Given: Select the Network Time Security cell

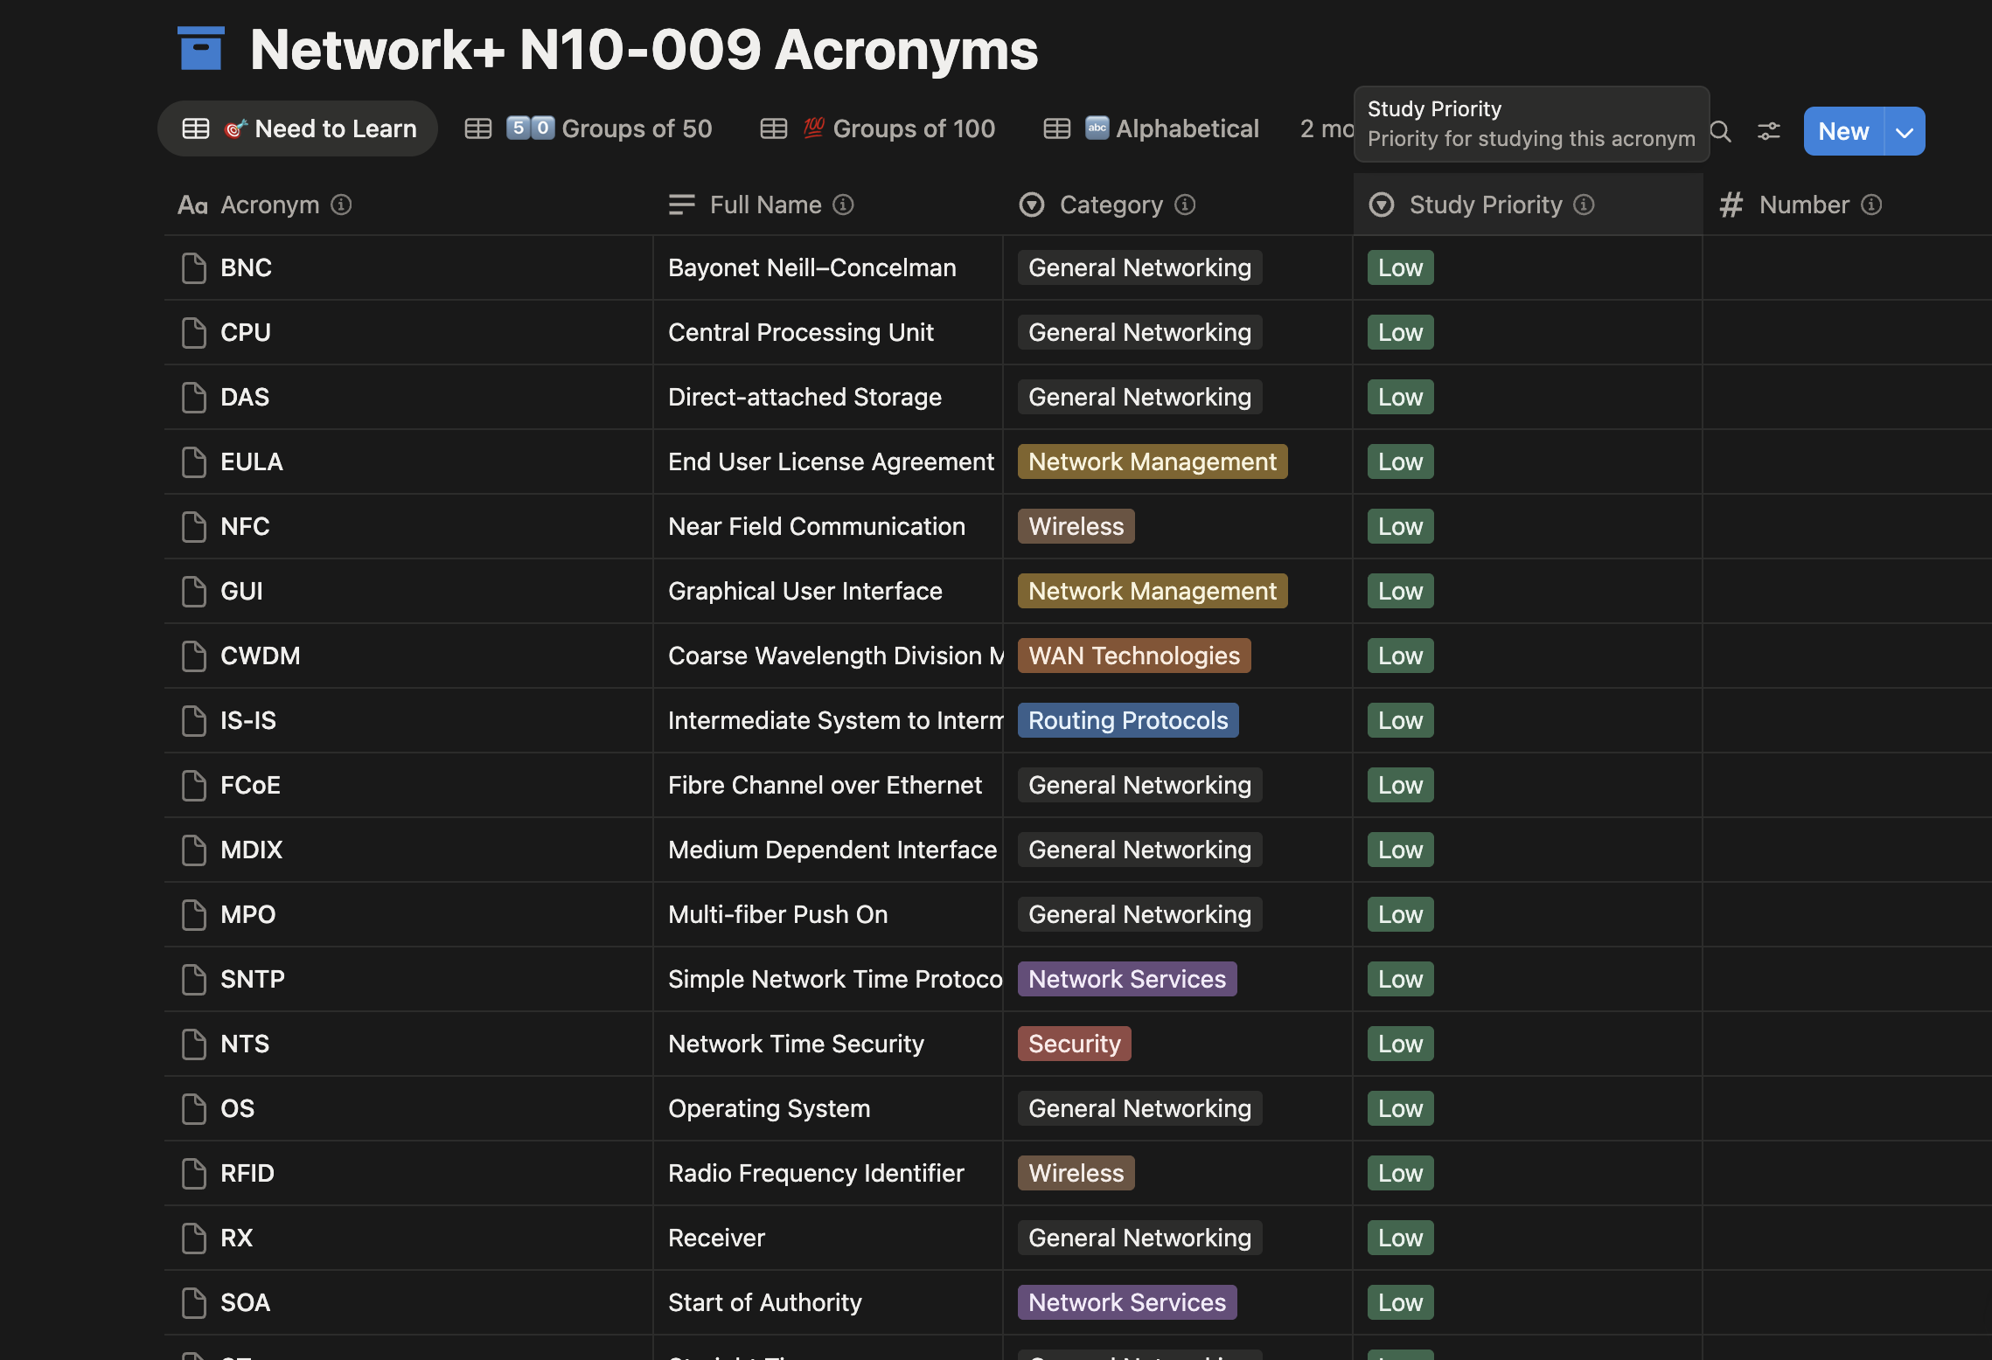Looking at the screenshot, I should pos(828,1044).
